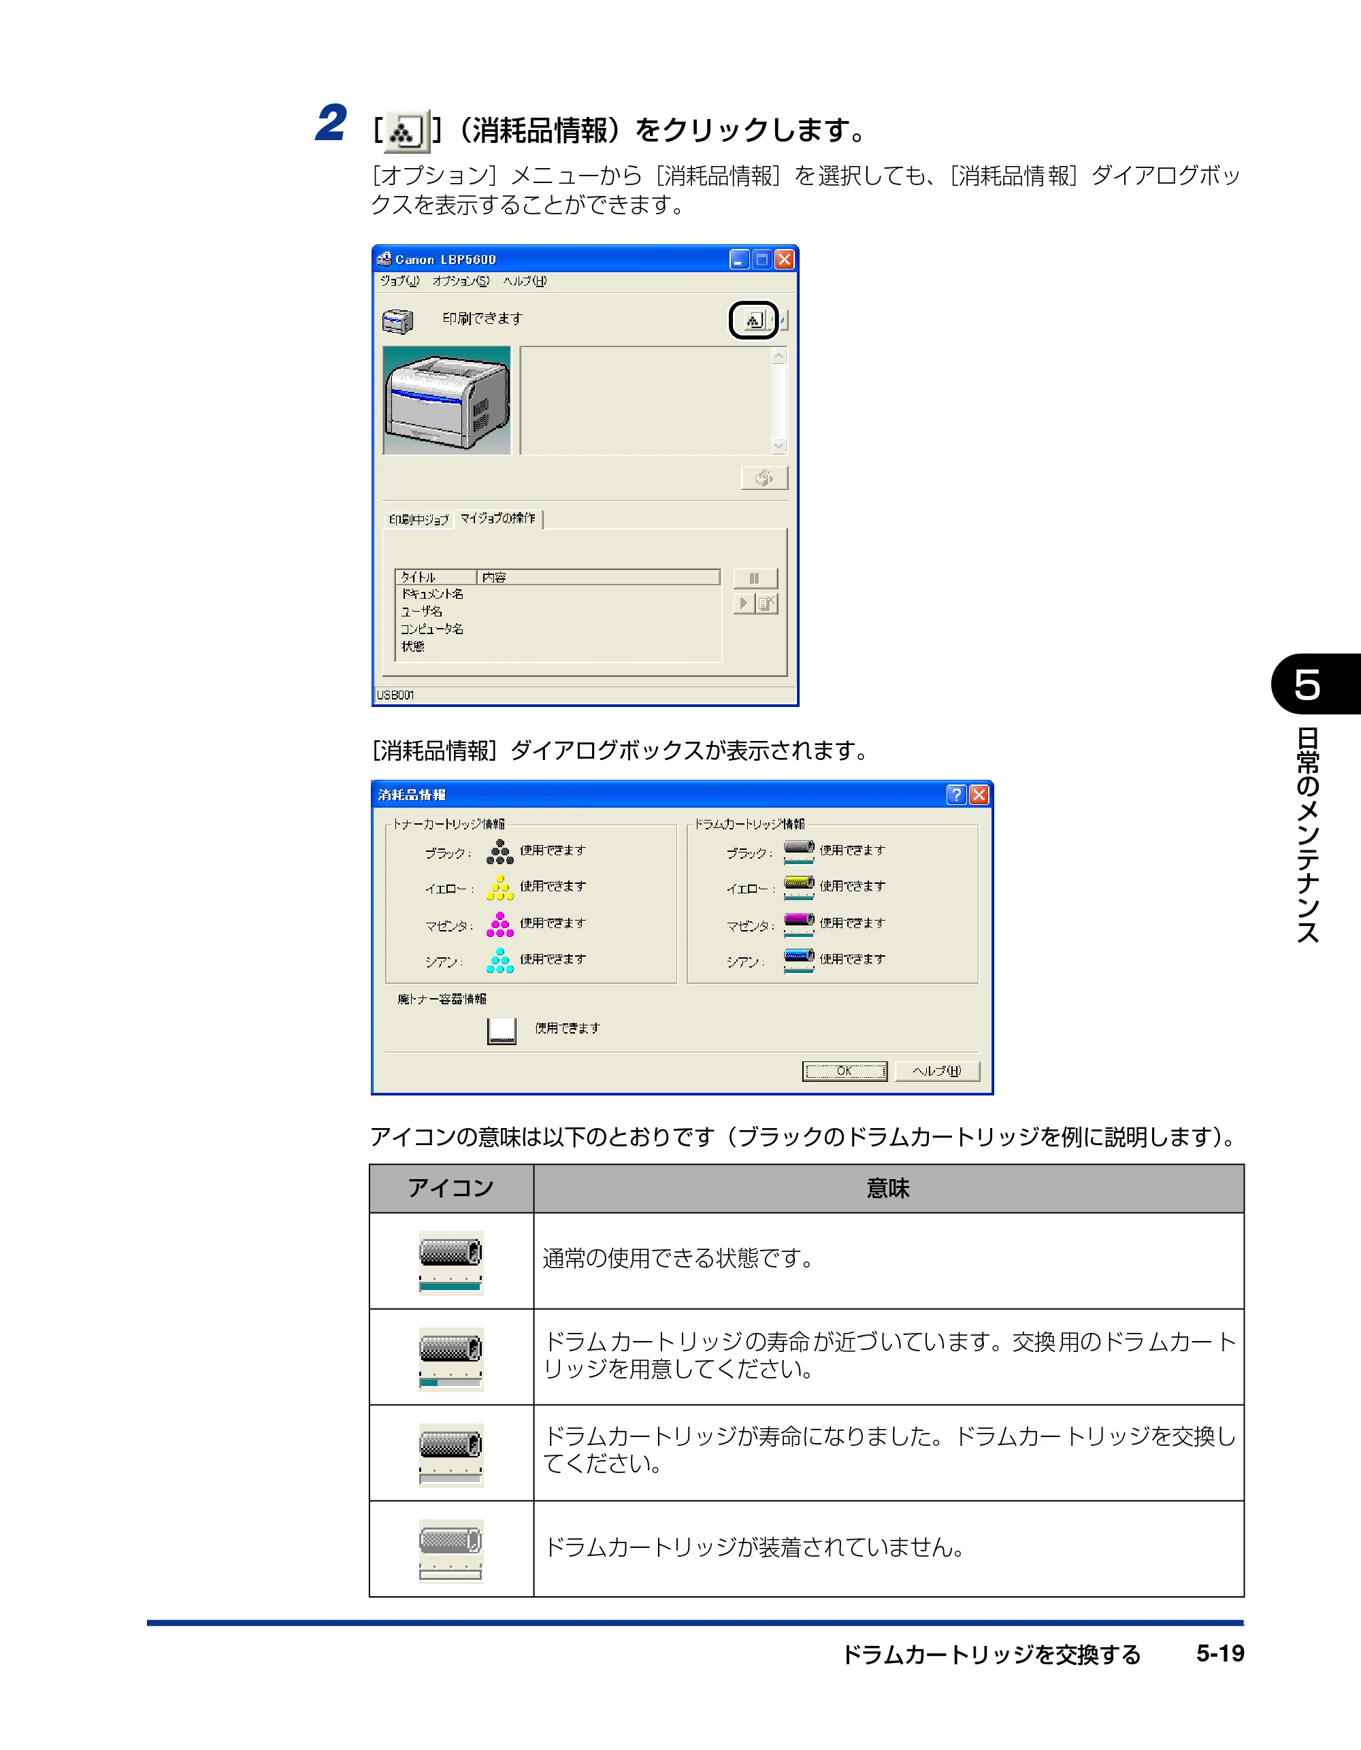Image resolution: width=1361 pixels, height=1750 pixels.
Task: Close the Canon LBP5600 window
Action: point(785,260)
